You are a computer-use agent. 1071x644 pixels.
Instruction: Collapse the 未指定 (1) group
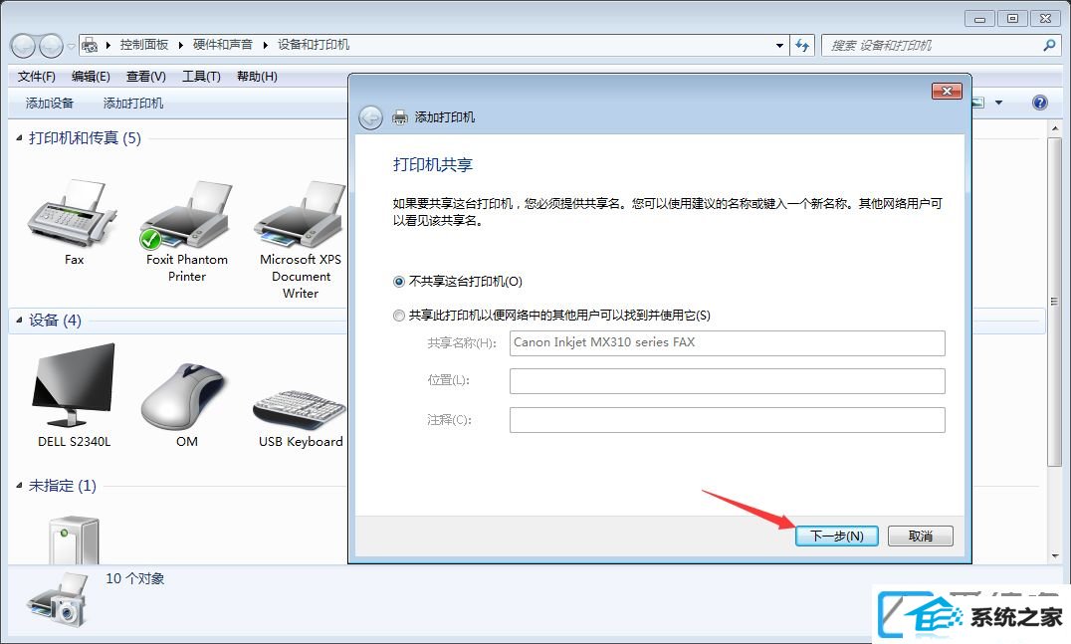coord(19,486)
